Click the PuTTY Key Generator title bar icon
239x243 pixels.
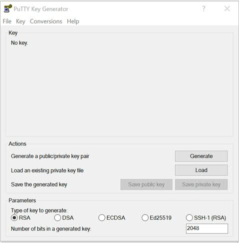click(7, 8)
